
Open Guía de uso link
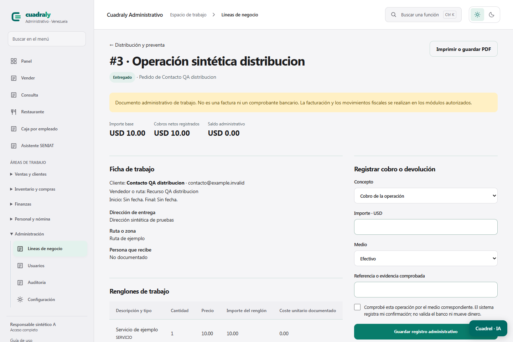coord(21,340)
